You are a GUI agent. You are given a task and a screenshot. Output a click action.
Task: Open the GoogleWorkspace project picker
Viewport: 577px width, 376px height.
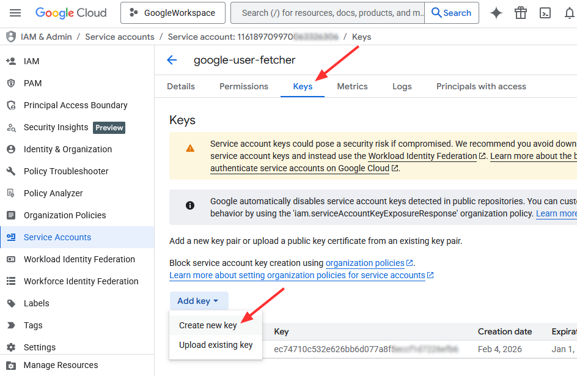(172, 13)
